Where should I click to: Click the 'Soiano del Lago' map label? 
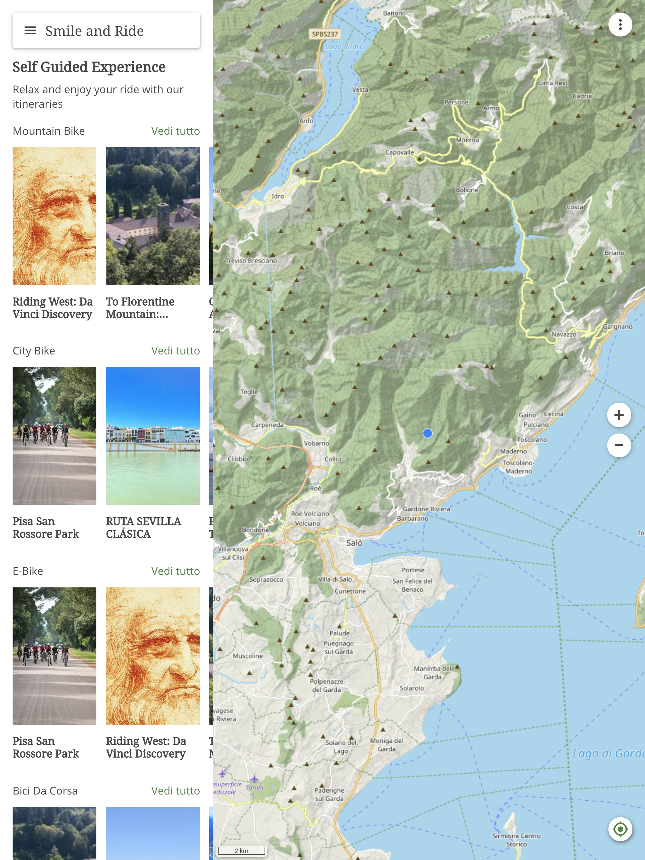[x=341, y=746]
